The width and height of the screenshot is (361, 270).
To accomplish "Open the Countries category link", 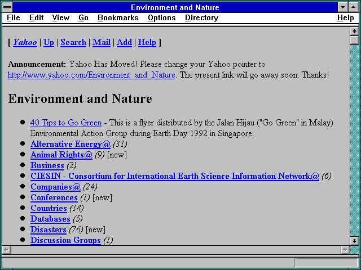I will click(x=49, y=208).
